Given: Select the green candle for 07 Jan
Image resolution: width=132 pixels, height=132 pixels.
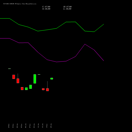Looking at the screenshot, I should tap(31, 87).
